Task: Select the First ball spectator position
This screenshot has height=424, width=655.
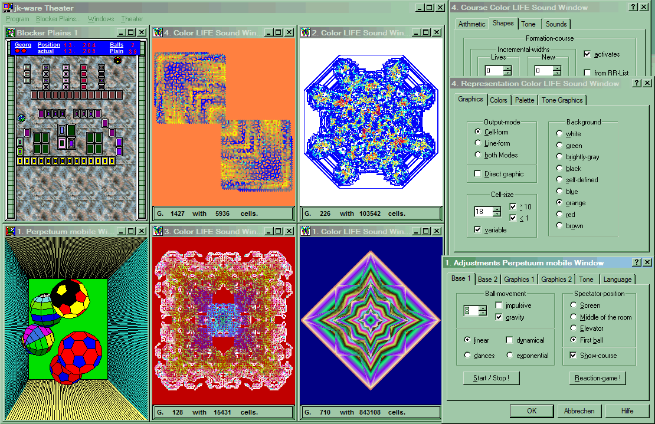Action: [574, 340]
